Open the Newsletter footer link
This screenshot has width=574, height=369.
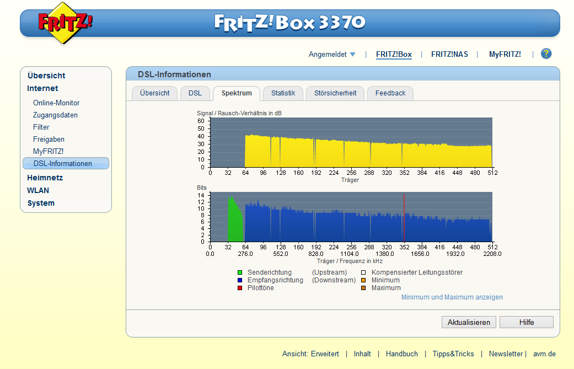[506, 354]
